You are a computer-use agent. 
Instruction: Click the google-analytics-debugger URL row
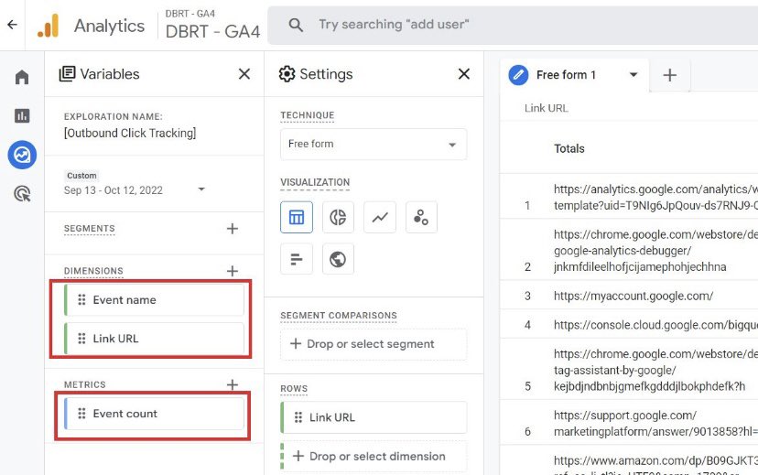coord(628,250)
